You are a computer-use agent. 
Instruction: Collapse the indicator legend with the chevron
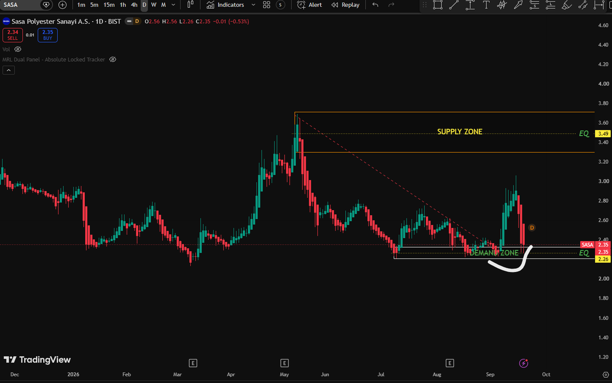(9, 70)
